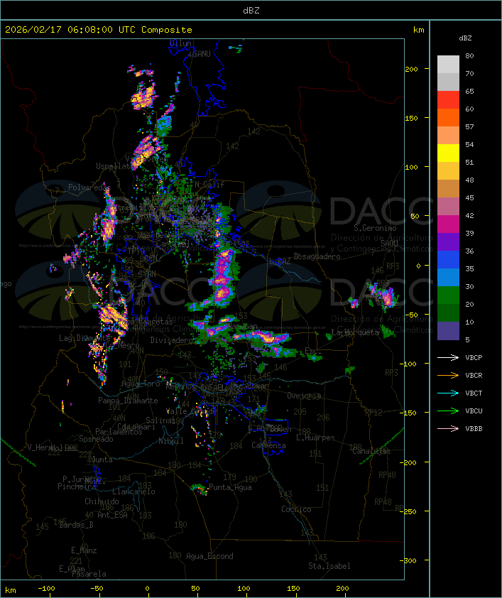Click the pink VBBB arrow icon
The width and height of the screenshot is (502, 598).
(448, 428)
